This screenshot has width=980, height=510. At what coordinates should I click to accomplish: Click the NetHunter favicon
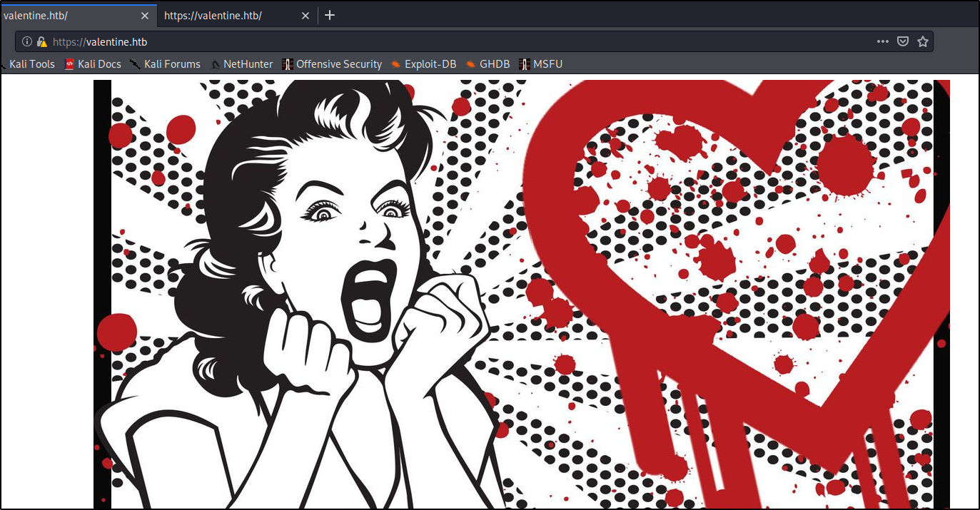tap(216, 64)
